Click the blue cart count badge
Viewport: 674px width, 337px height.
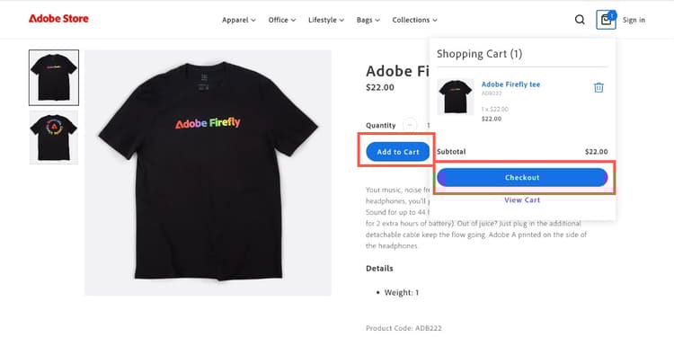[x=612, y=15]
